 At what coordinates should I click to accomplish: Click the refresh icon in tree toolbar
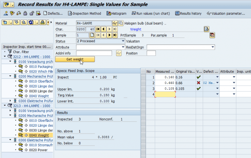(31, 23)
